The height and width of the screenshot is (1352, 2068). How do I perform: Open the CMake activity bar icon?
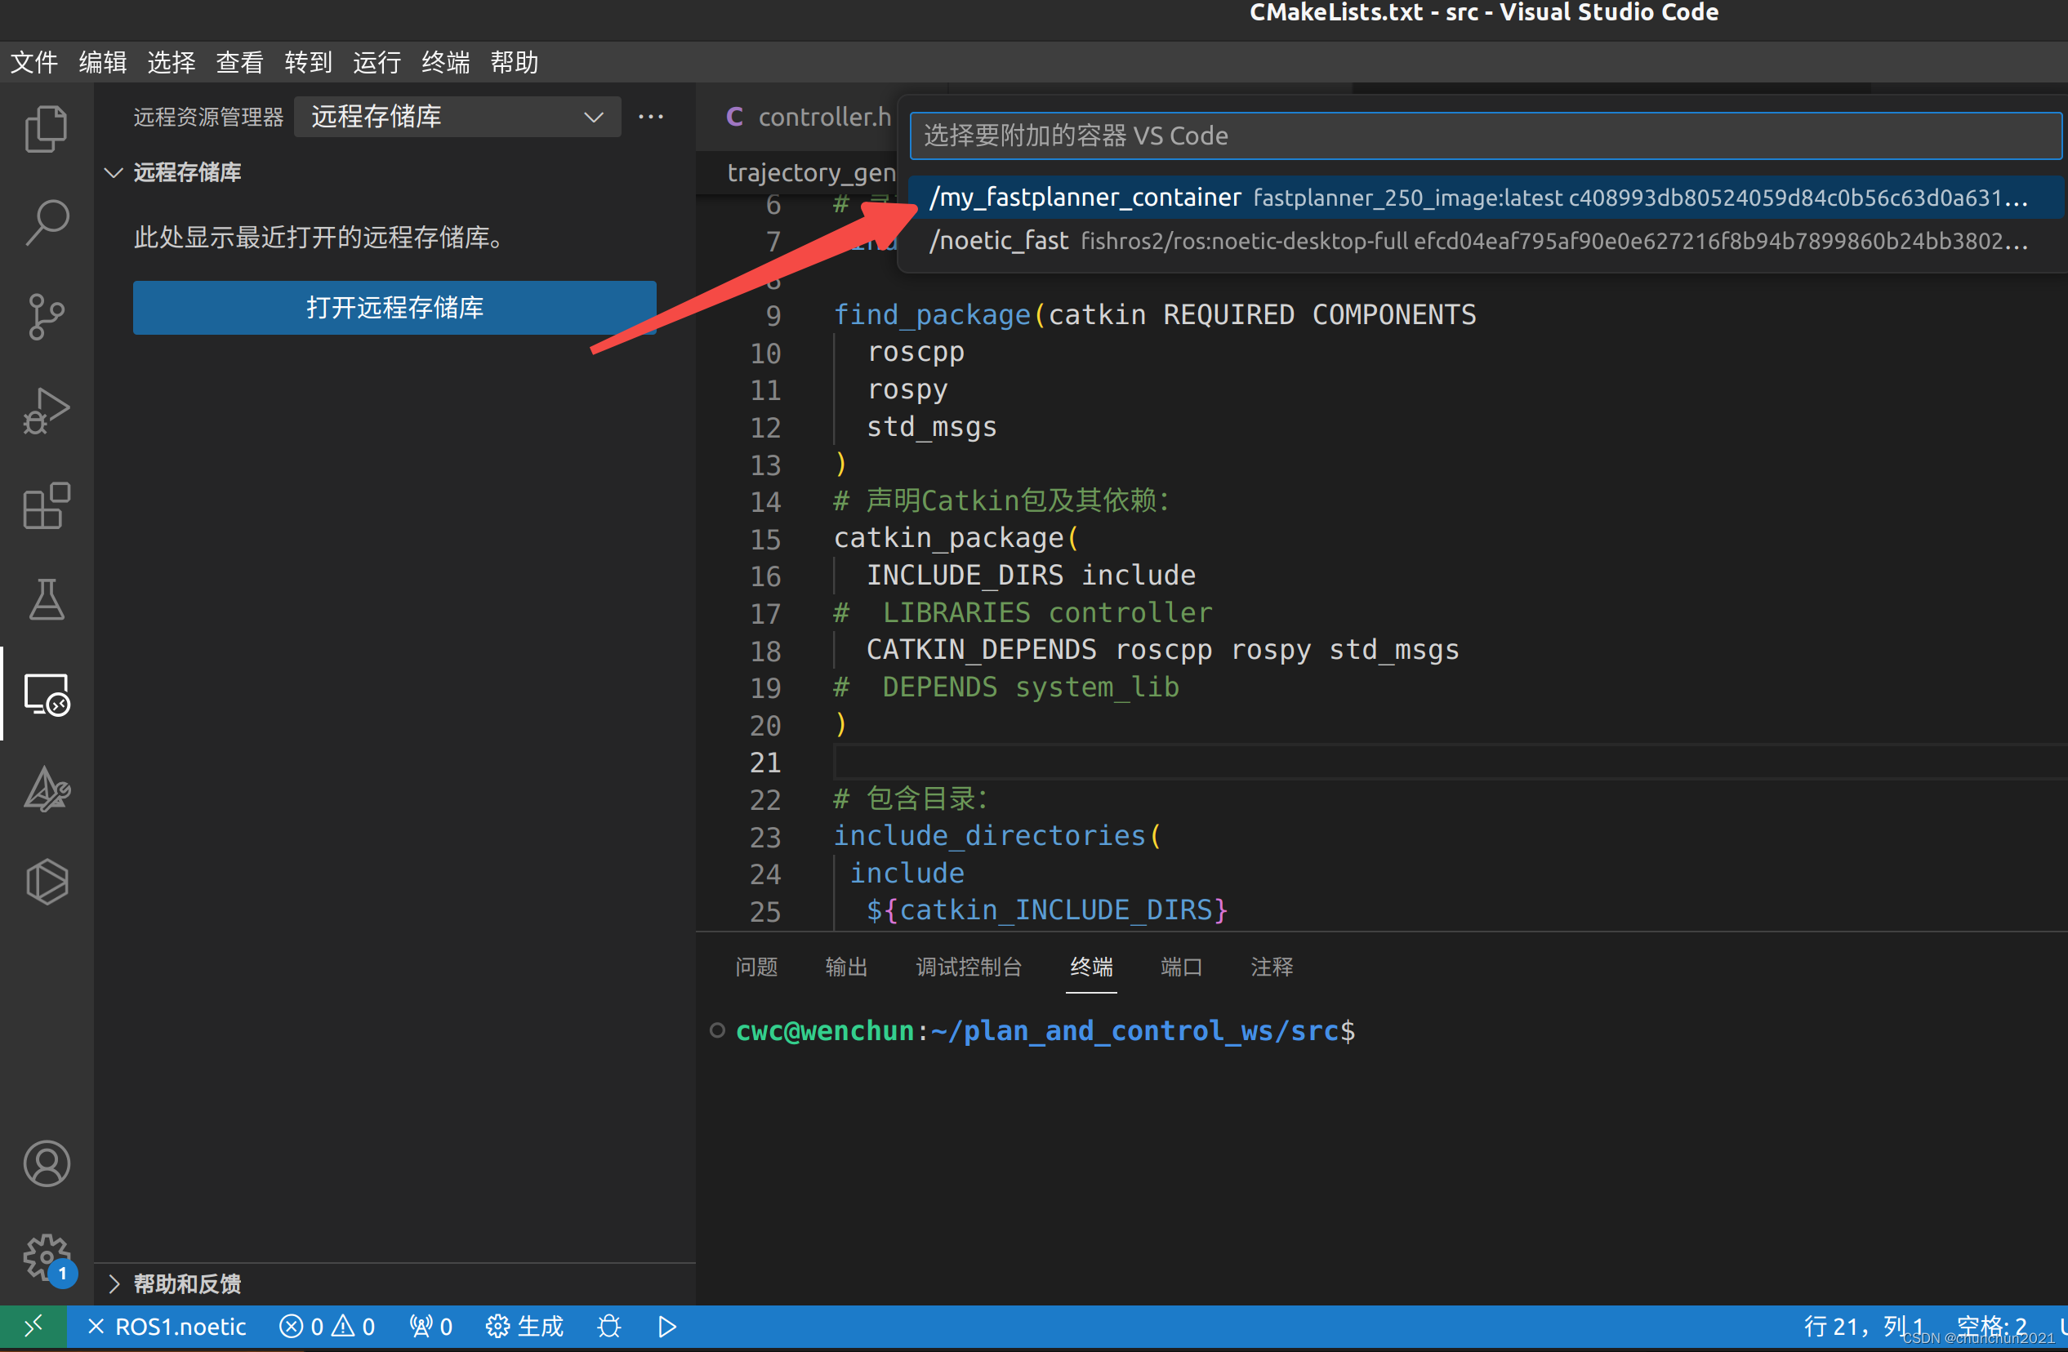tap(46, 789)
